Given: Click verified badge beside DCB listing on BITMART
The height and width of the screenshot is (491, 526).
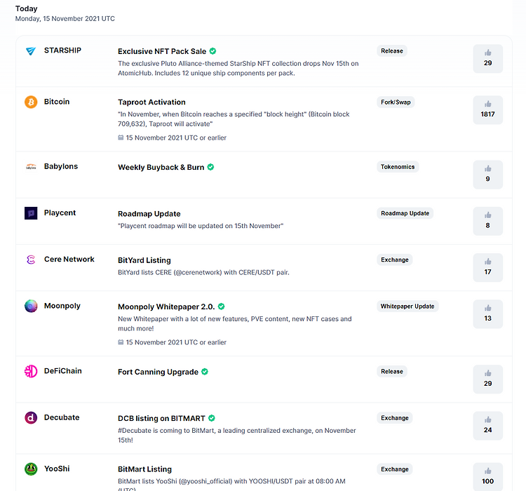Looking at the screenshot, I should point(211,418).
